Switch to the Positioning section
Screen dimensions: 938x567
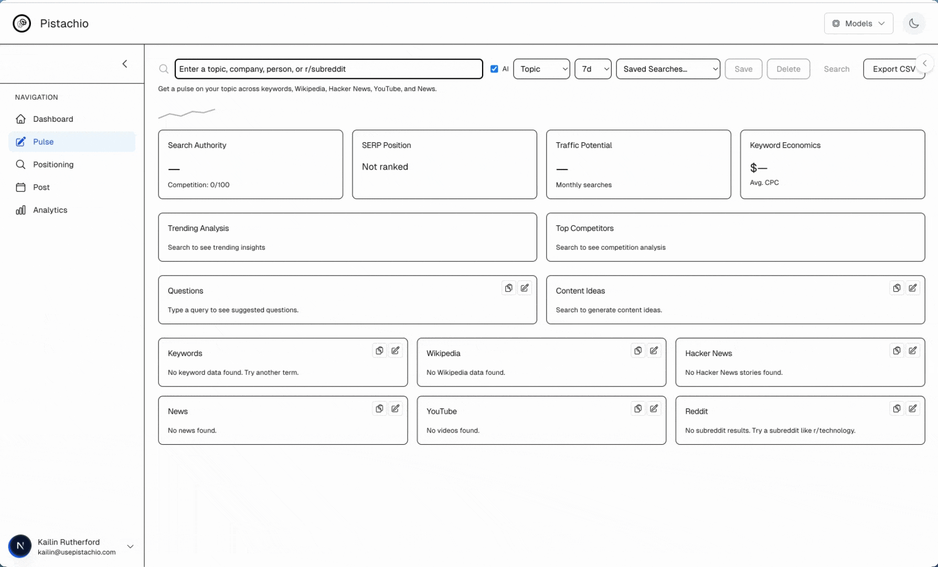[x=52, y=164]
